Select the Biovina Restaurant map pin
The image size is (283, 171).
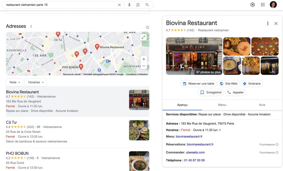[x=97, y=47]
